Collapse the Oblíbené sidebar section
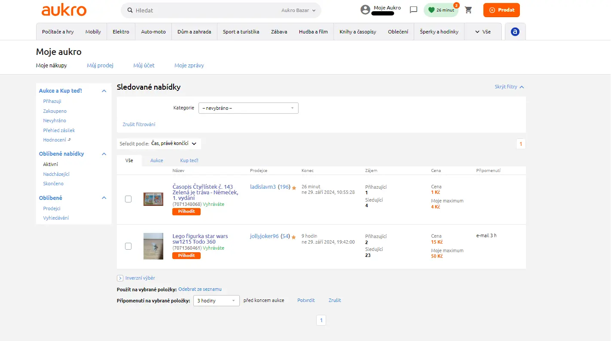The width and height of the screenshot is (611, 341). click(x=104, y=198)
